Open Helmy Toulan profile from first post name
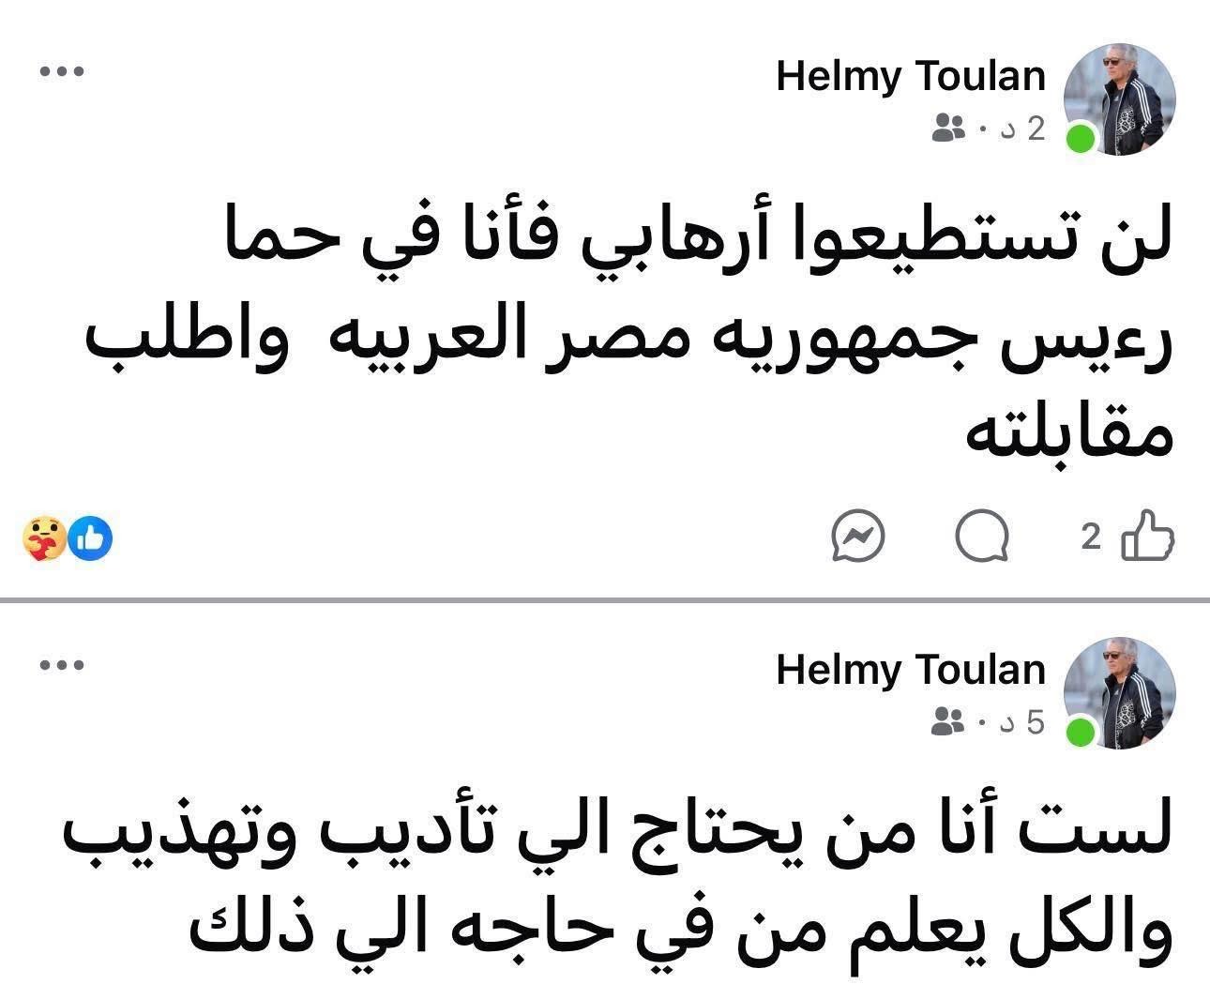This screenshot has height=999, width=1210. [911, 77]
